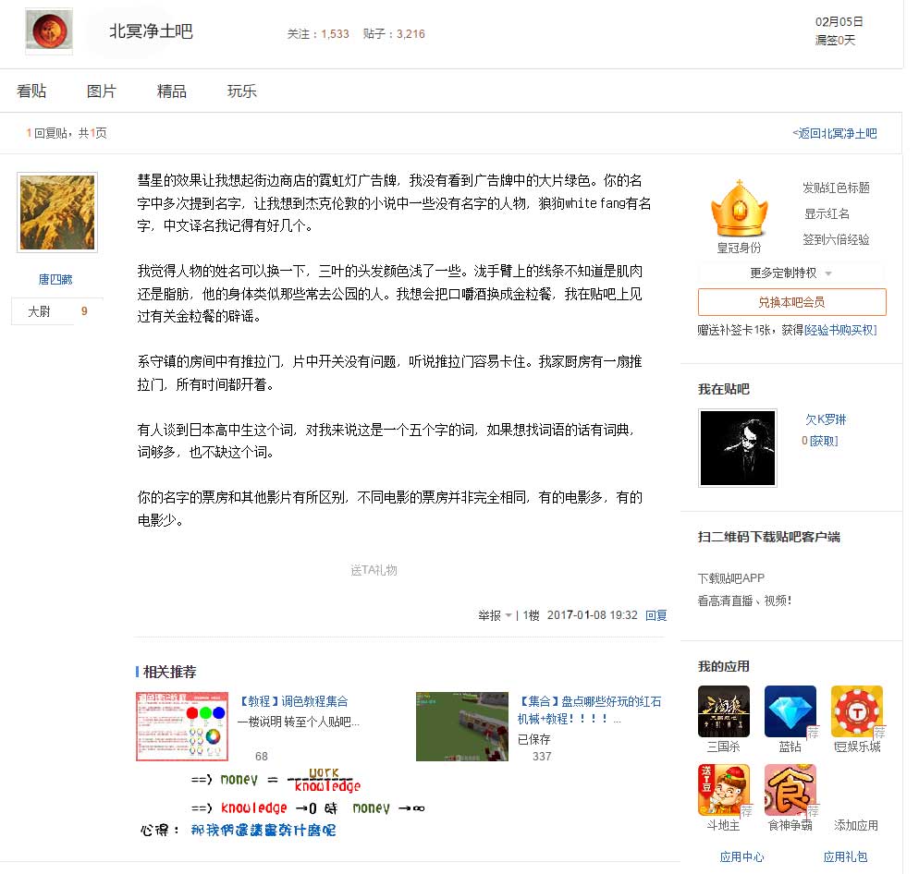
Task: Select 发贴红色标题 privilege text
Action: (x=836, y=188)
